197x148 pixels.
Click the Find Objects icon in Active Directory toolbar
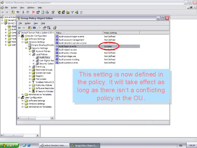pyautogui.click(x=77, y=12)
